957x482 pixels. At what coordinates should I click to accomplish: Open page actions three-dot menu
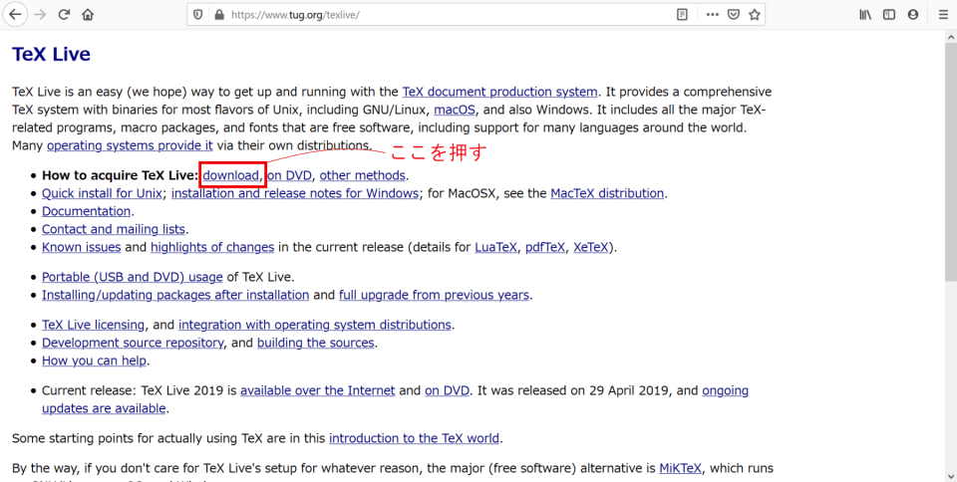pyautogui.click(x=712, y=15)
